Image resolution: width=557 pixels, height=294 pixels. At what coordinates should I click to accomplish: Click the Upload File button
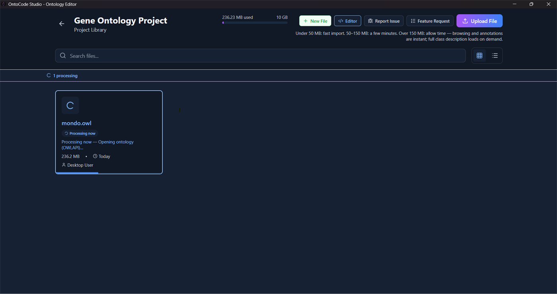pos(479,21)
